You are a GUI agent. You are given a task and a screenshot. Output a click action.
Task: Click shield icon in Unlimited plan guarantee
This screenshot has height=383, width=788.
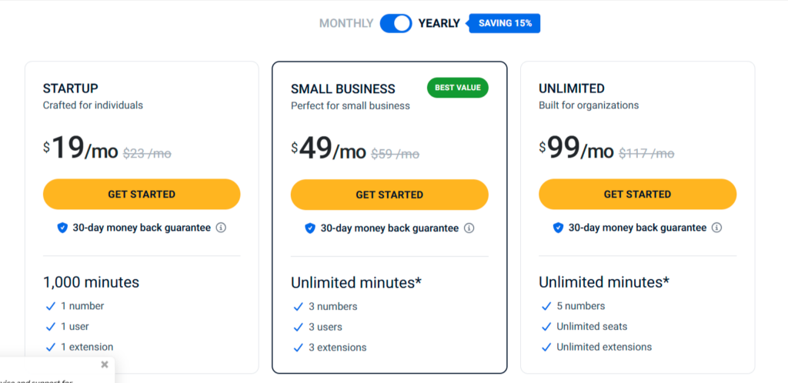coord(559,228)
